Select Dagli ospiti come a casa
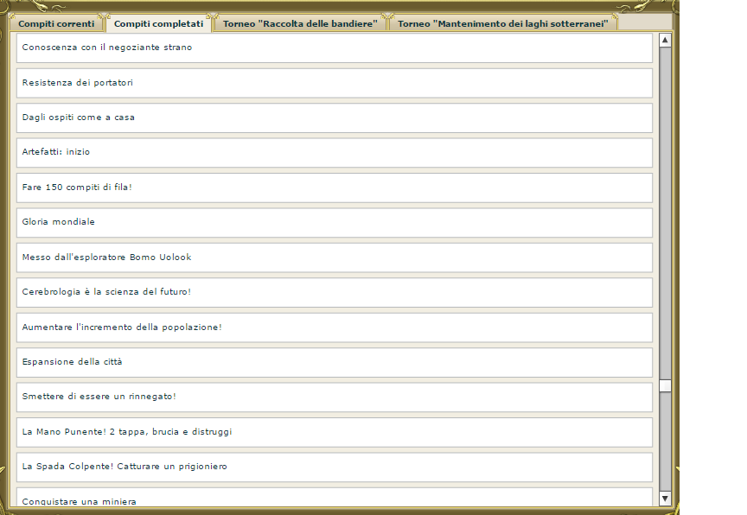 [334, 118]
